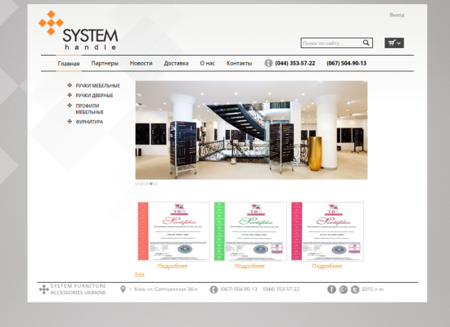Expand icon beside Ручки дверные
The image size is (450, 327).
coord(70,95)
